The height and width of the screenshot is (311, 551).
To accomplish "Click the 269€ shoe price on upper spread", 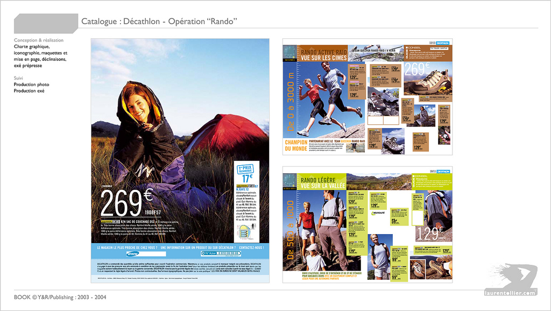I will pyautogui.click(x=417, y=69).
